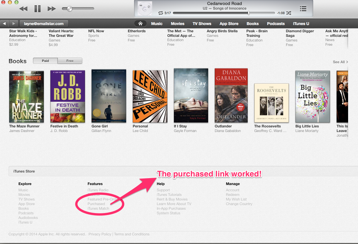This screenshot has width=358, height=244.
Task: Open the Support link under Help
Action: tap(163, 190)
